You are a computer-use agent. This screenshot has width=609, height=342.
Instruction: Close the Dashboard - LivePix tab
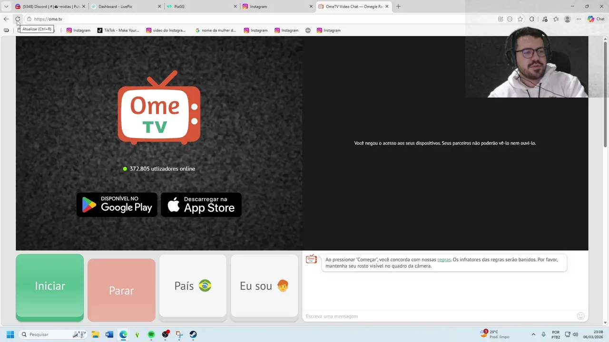(159, 7)
